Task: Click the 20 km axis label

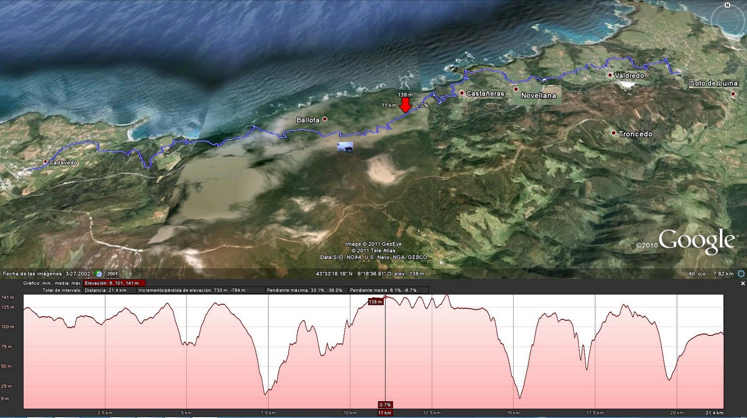Action: click(677, 413)
